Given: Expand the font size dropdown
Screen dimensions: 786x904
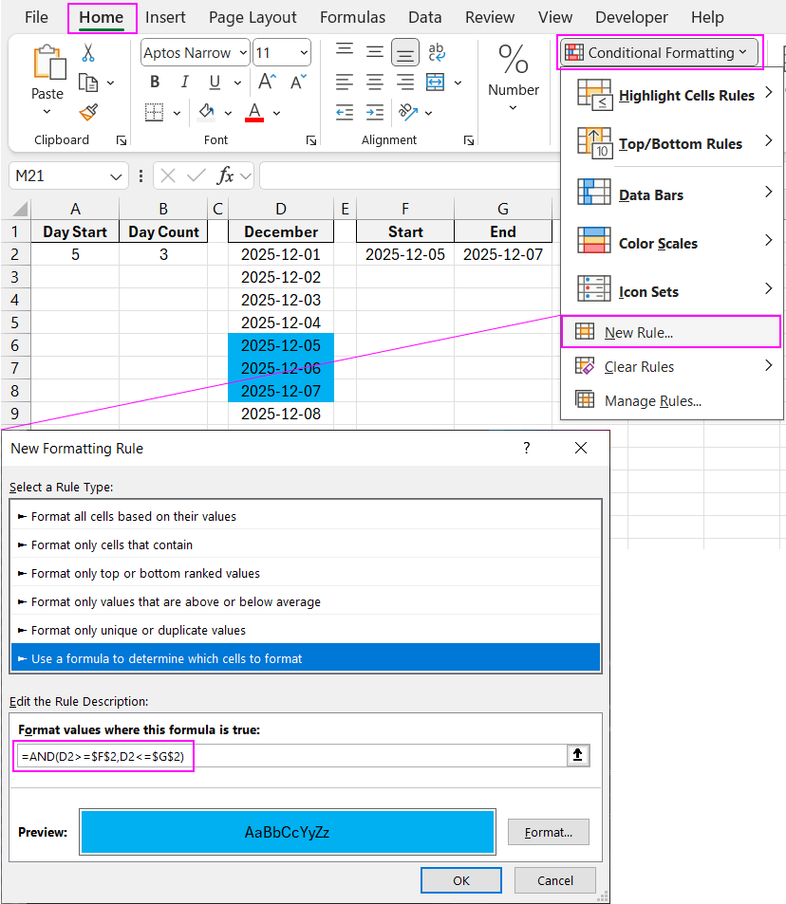Looking at the screenshot, I should (x=303, y=53).
